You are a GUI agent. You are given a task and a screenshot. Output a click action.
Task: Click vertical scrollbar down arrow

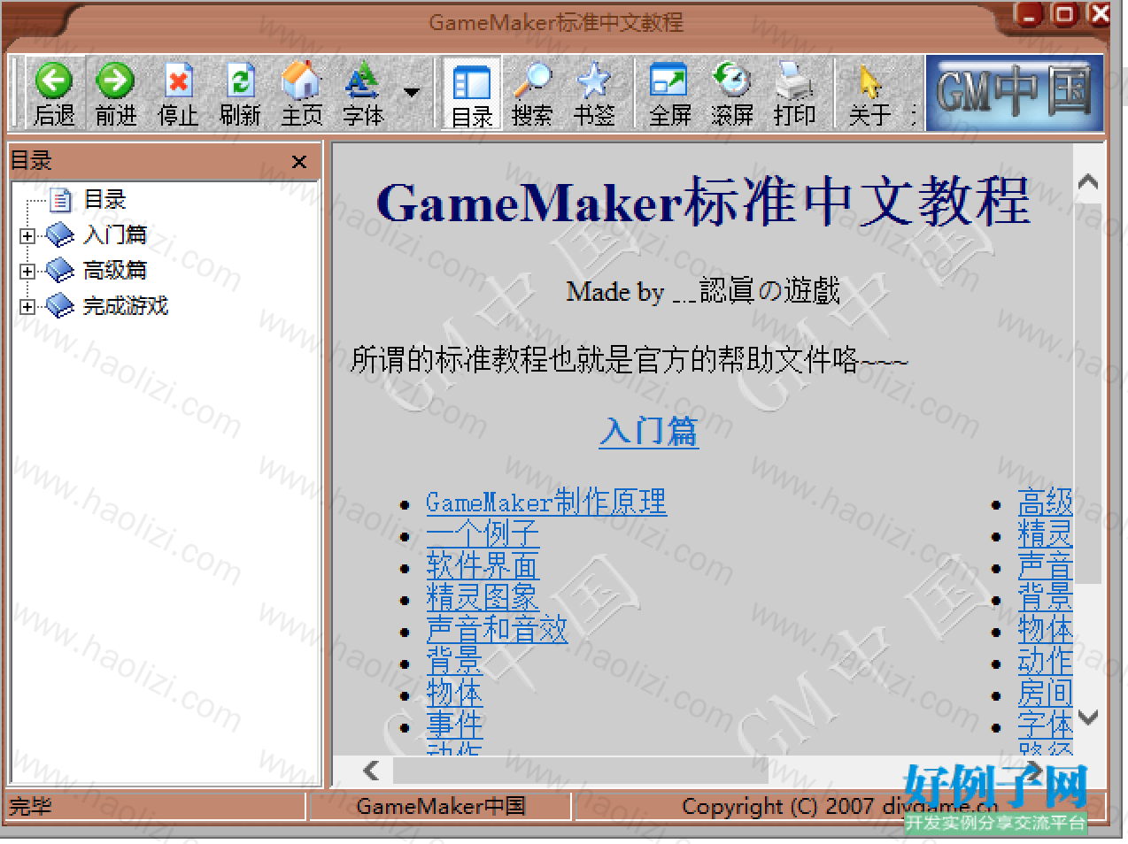(x=1088, y=717)
